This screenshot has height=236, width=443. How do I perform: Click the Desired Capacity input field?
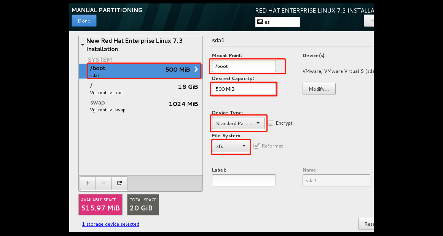[x=244, y=89]
